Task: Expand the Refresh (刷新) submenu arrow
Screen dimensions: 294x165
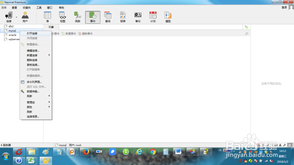Action: 49,96
